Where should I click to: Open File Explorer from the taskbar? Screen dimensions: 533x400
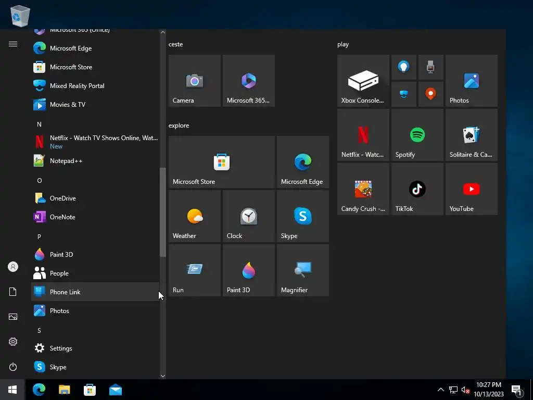[x=64, y=390]
